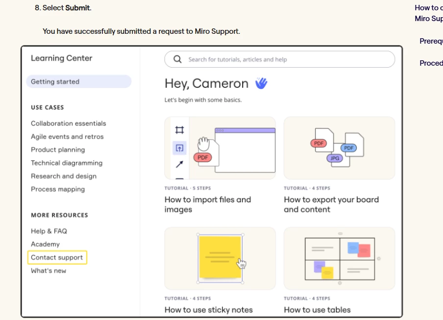Click the waving hand icon beside Cameron
The height and width of the screenshot is (320, 443).
coord(261,83)
